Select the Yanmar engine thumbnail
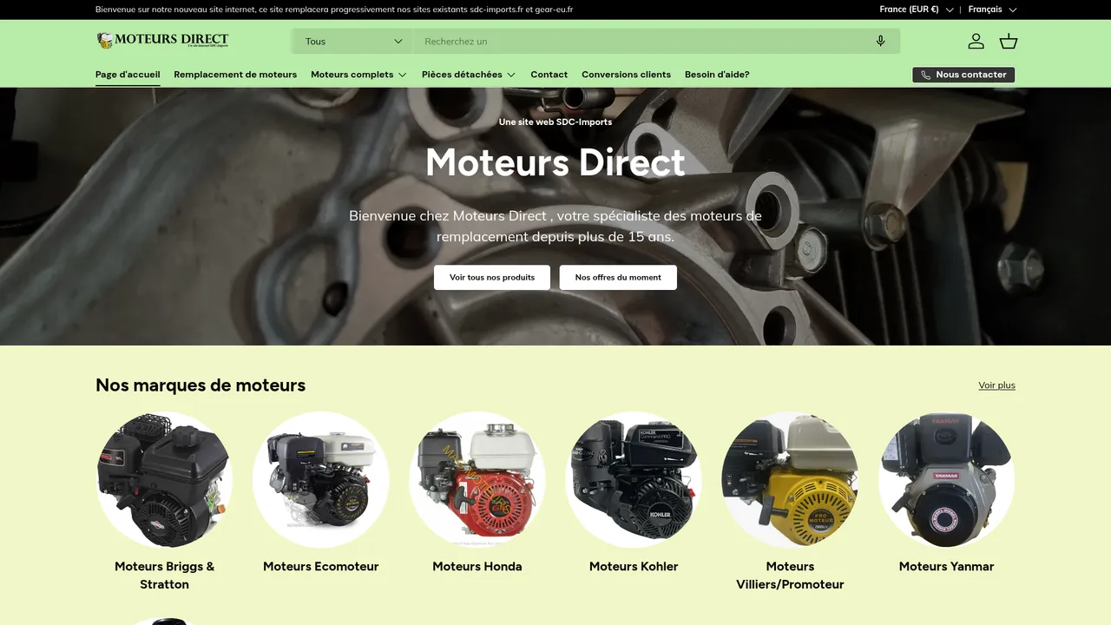The image size is (1111, 625). pyautogui.click(x=946, y=479)
